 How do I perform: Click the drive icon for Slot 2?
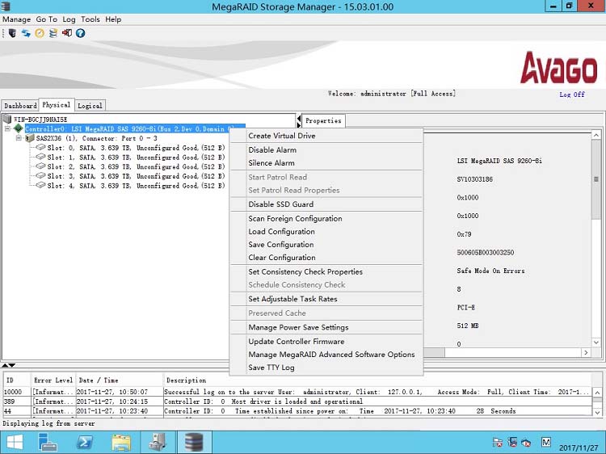[x=40, y=166]
